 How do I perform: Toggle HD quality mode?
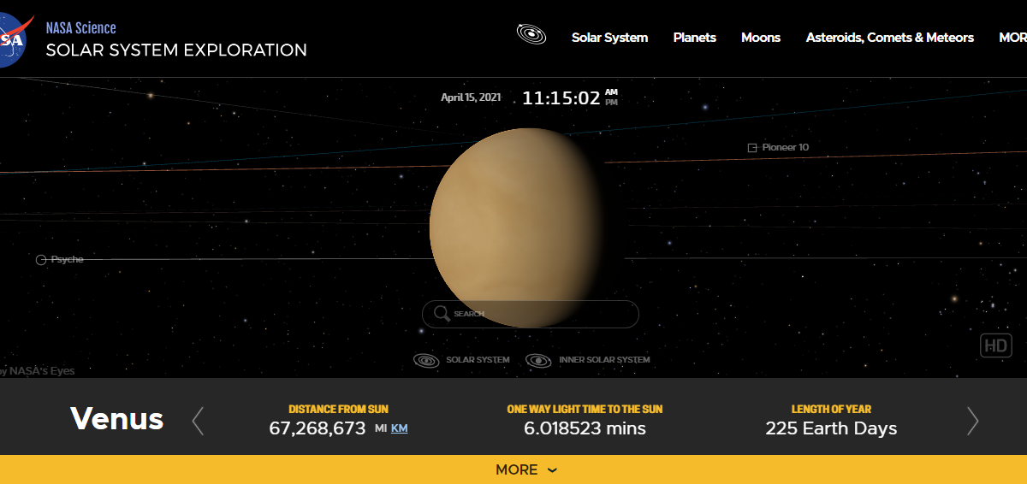tap(995, 345)
